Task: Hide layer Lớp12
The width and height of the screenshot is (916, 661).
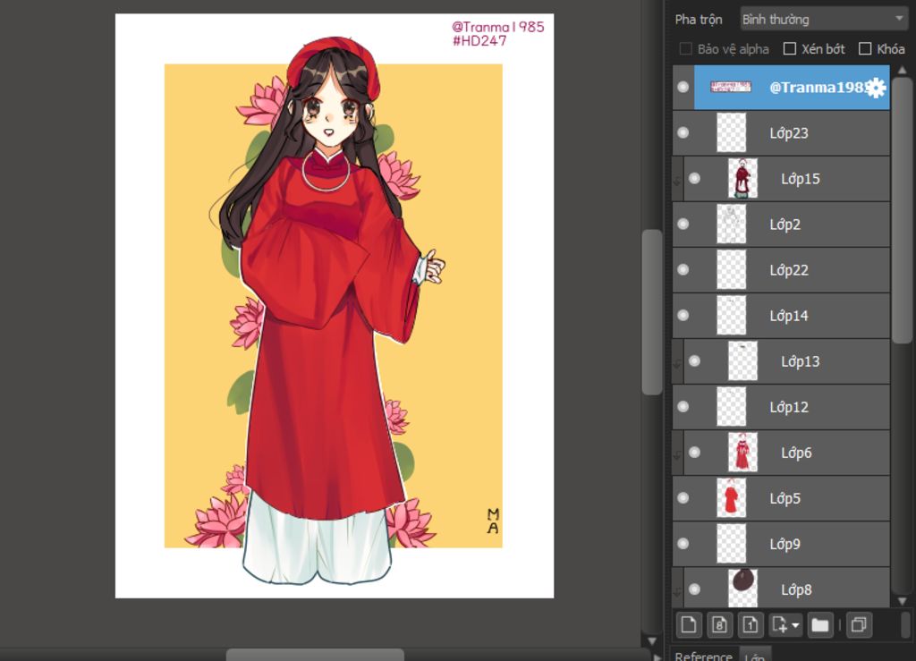Action: click(x=683, y=406)
